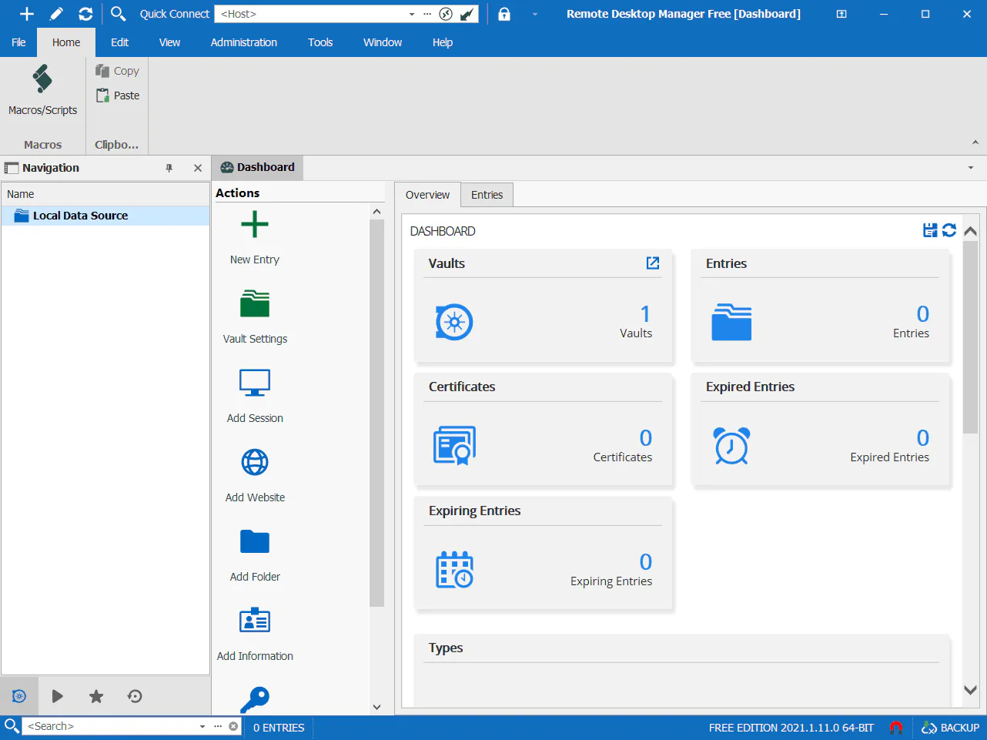Click the Paste button in Clipboard group
987x740 pixels.
pos(118,95)
